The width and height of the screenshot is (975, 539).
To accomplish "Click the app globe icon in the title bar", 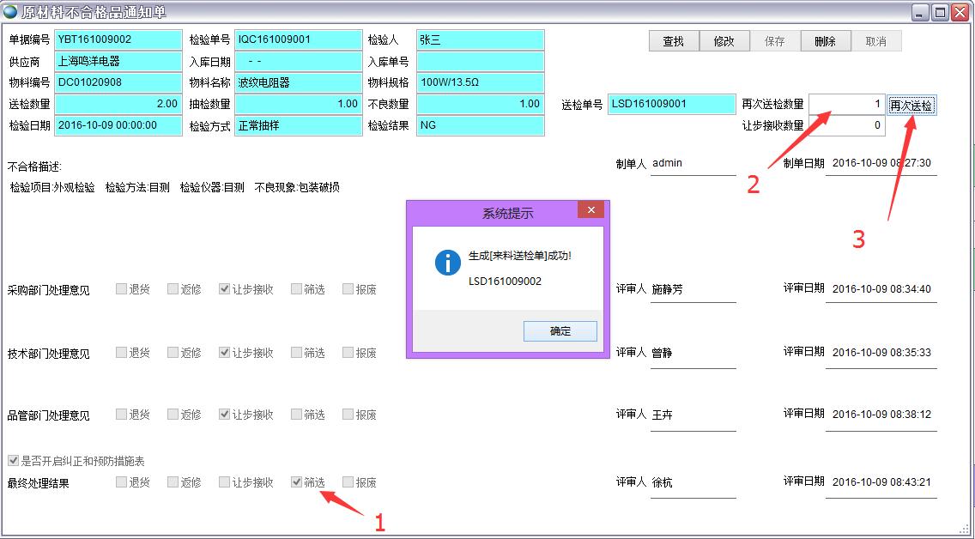I will (x=10, y=12).
